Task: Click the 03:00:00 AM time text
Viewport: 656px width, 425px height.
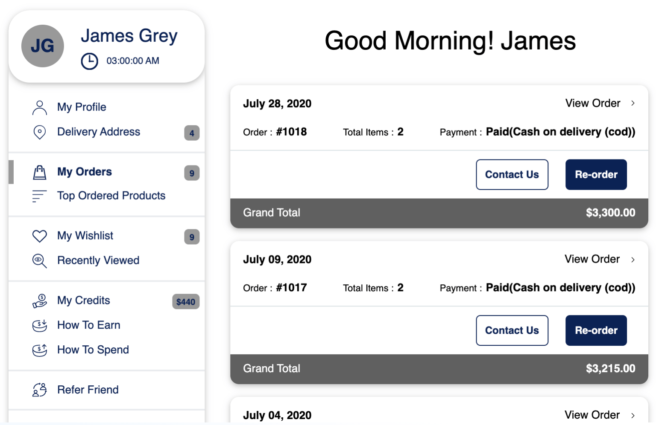Action: 133,61
